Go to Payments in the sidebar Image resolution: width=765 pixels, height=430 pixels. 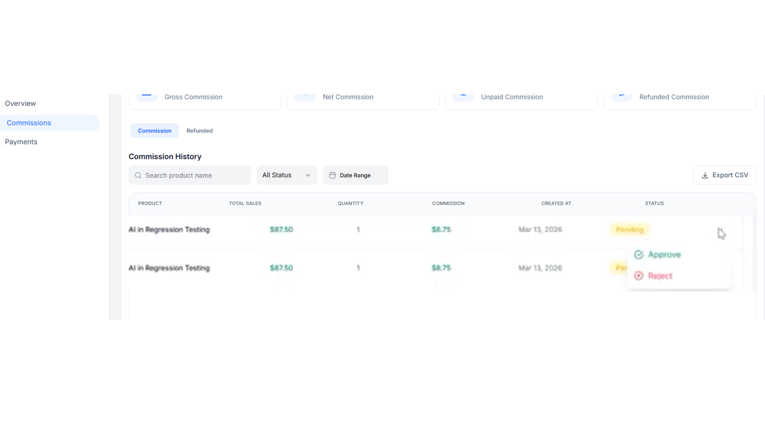pos(21,142)
